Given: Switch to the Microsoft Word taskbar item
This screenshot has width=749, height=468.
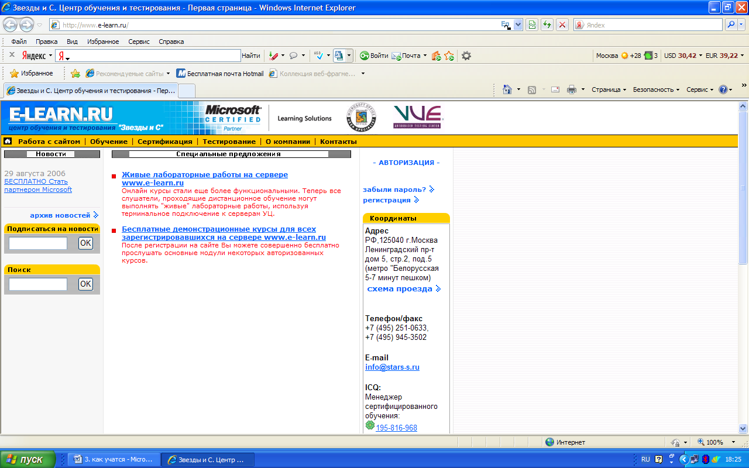Looking at the screenshot, I should (114, 459).
